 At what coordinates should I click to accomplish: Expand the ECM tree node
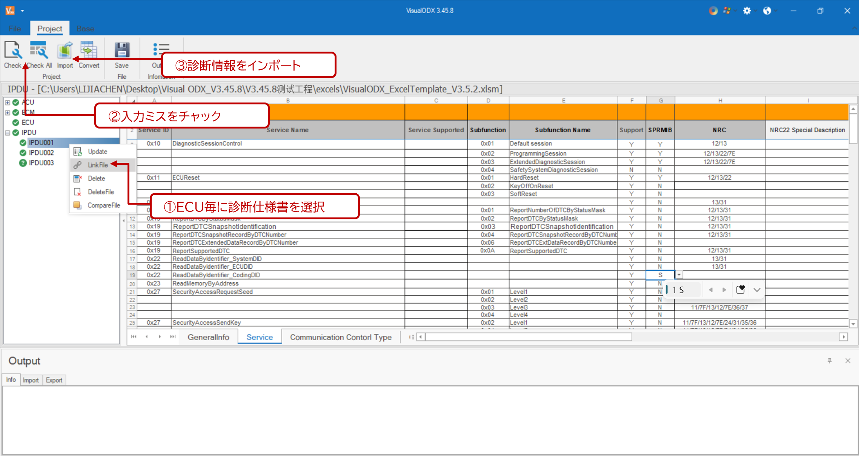click(x=7, y=112)
